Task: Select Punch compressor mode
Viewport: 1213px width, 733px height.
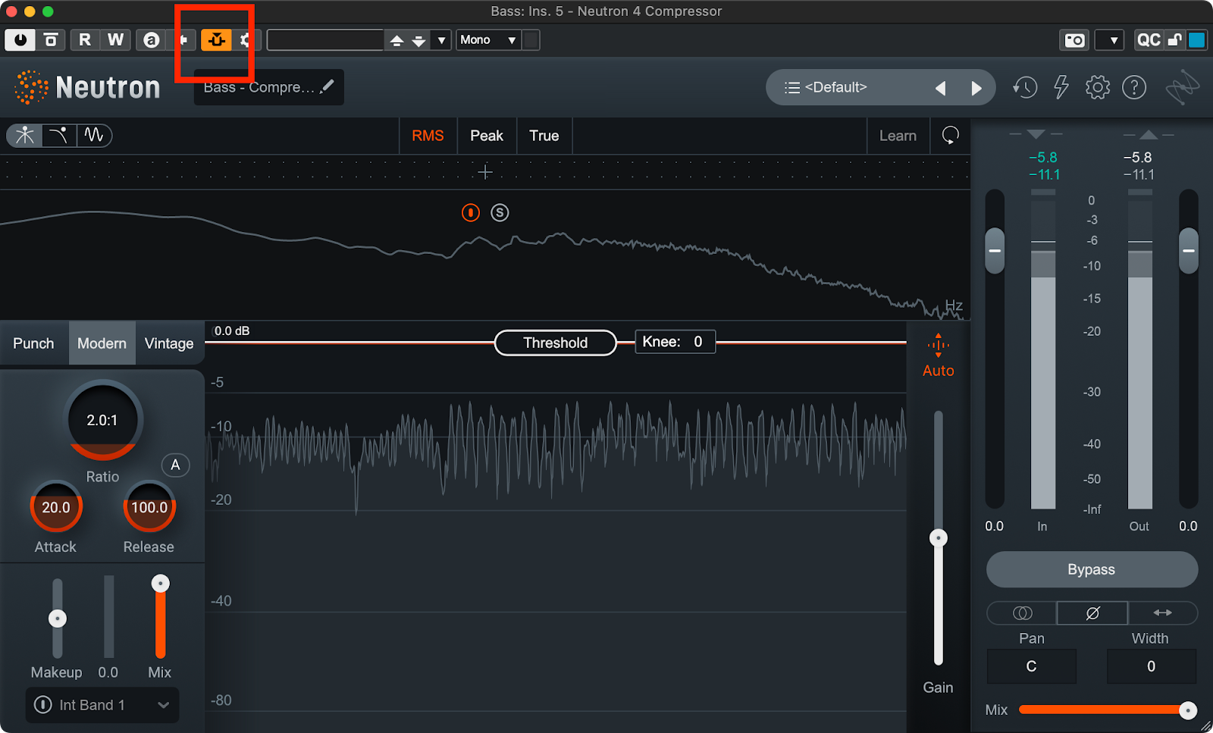Action: pos(34,343)
